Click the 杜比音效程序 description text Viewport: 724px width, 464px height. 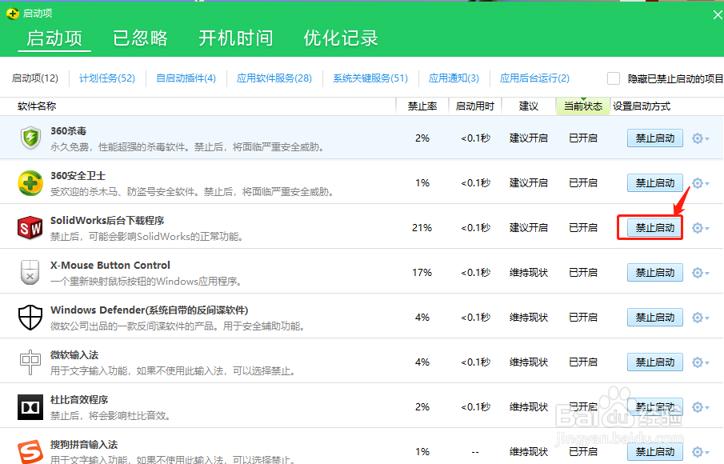110,416
